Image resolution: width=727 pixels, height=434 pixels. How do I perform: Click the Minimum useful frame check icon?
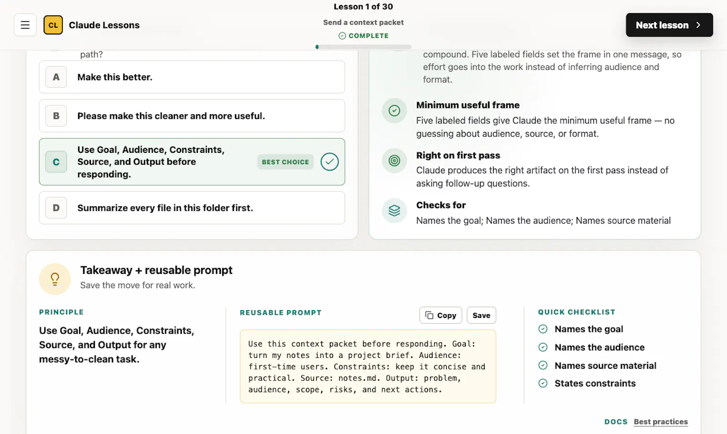click(x=394, y=111)
